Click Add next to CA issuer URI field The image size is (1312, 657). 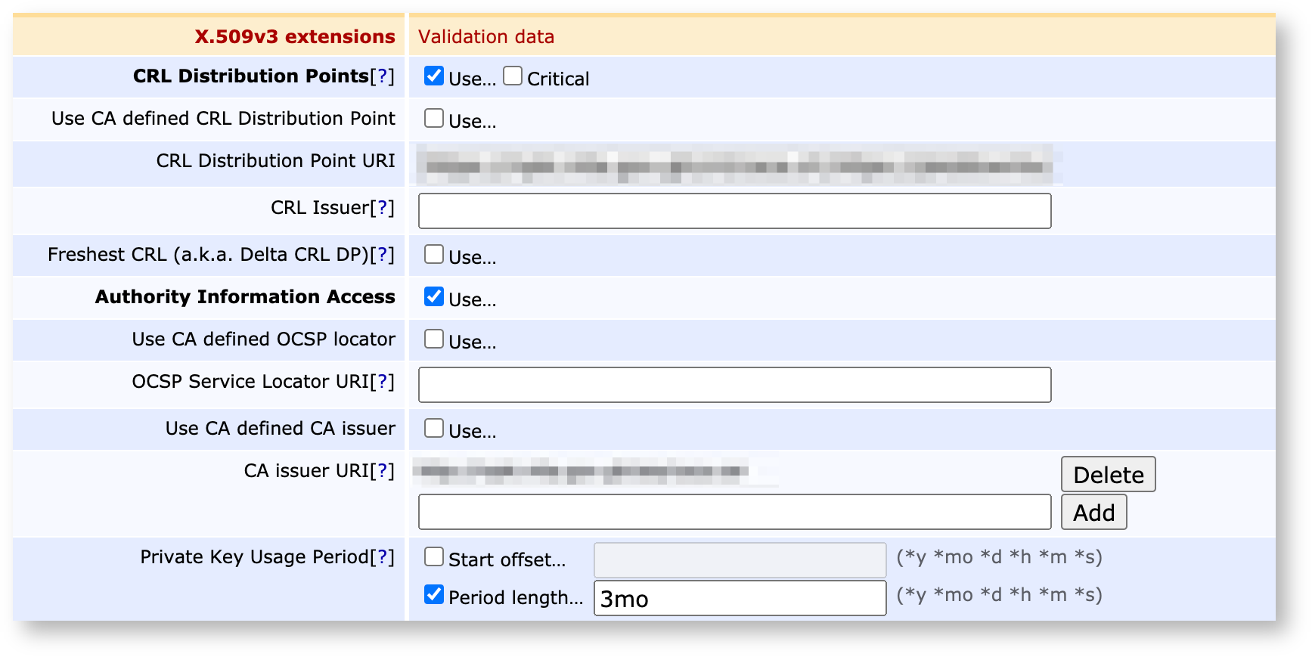1093,513
